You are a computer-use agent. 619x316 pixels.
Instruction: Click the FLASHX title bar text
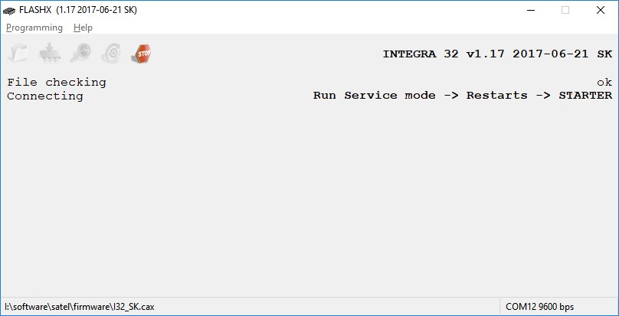click(78, 10)
